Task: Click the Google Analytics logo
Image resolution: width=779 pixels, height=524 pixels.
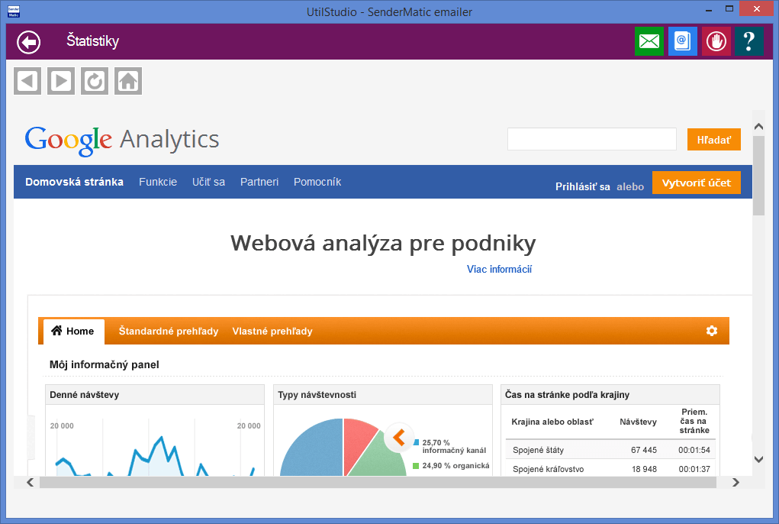Action: click(x=122, y=140)
